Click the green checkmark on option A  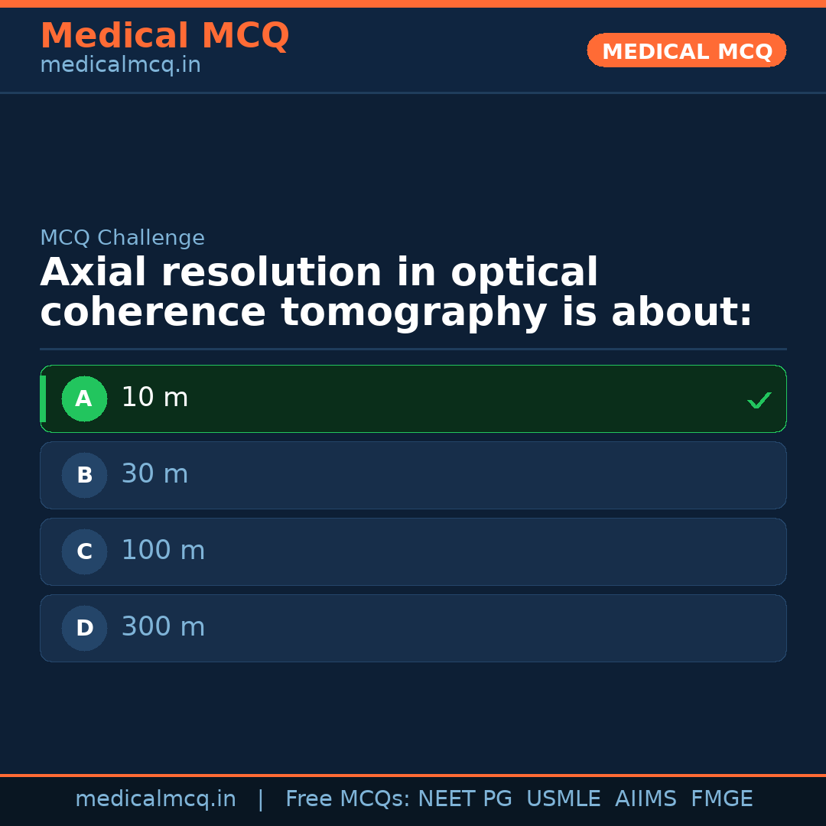(759, 400)
